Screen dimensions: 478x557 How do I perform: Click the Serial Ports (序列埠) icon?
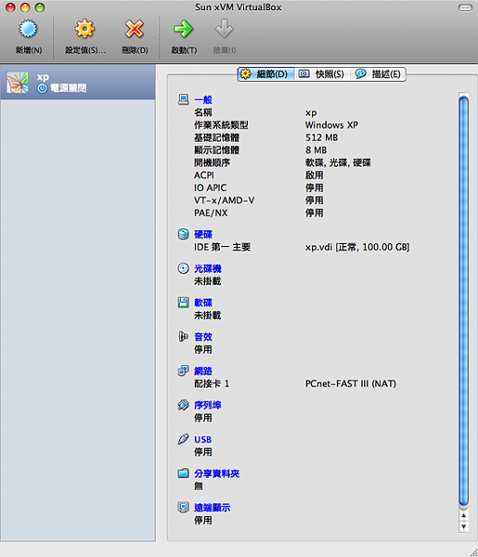click(x=183, y=405)
